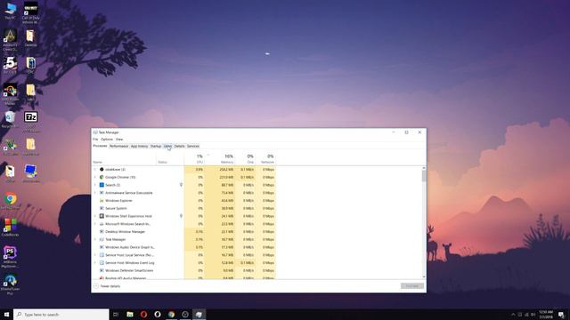
Task: Click the End task button
Action: point(412,286)
